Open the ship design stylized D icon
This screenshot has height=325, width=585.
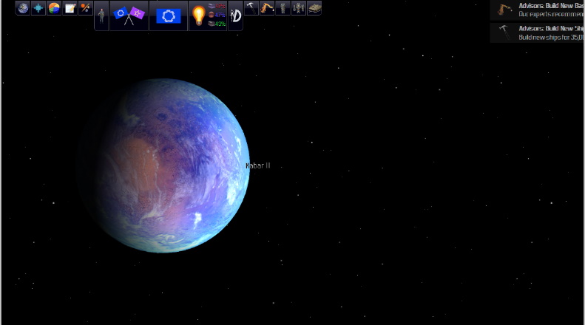point(235,16)
